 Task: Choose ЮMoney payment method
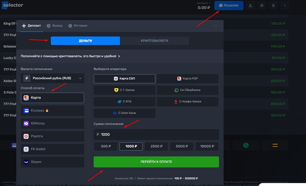[x=52, y=123]
